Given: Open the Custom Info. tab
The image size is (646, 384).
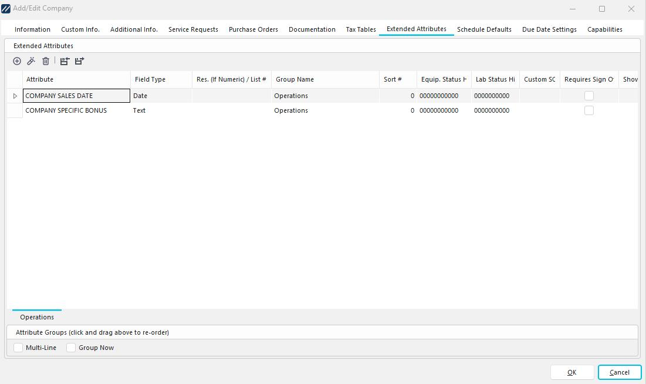Looking at the screenshot, I should [x=80, y=29].
